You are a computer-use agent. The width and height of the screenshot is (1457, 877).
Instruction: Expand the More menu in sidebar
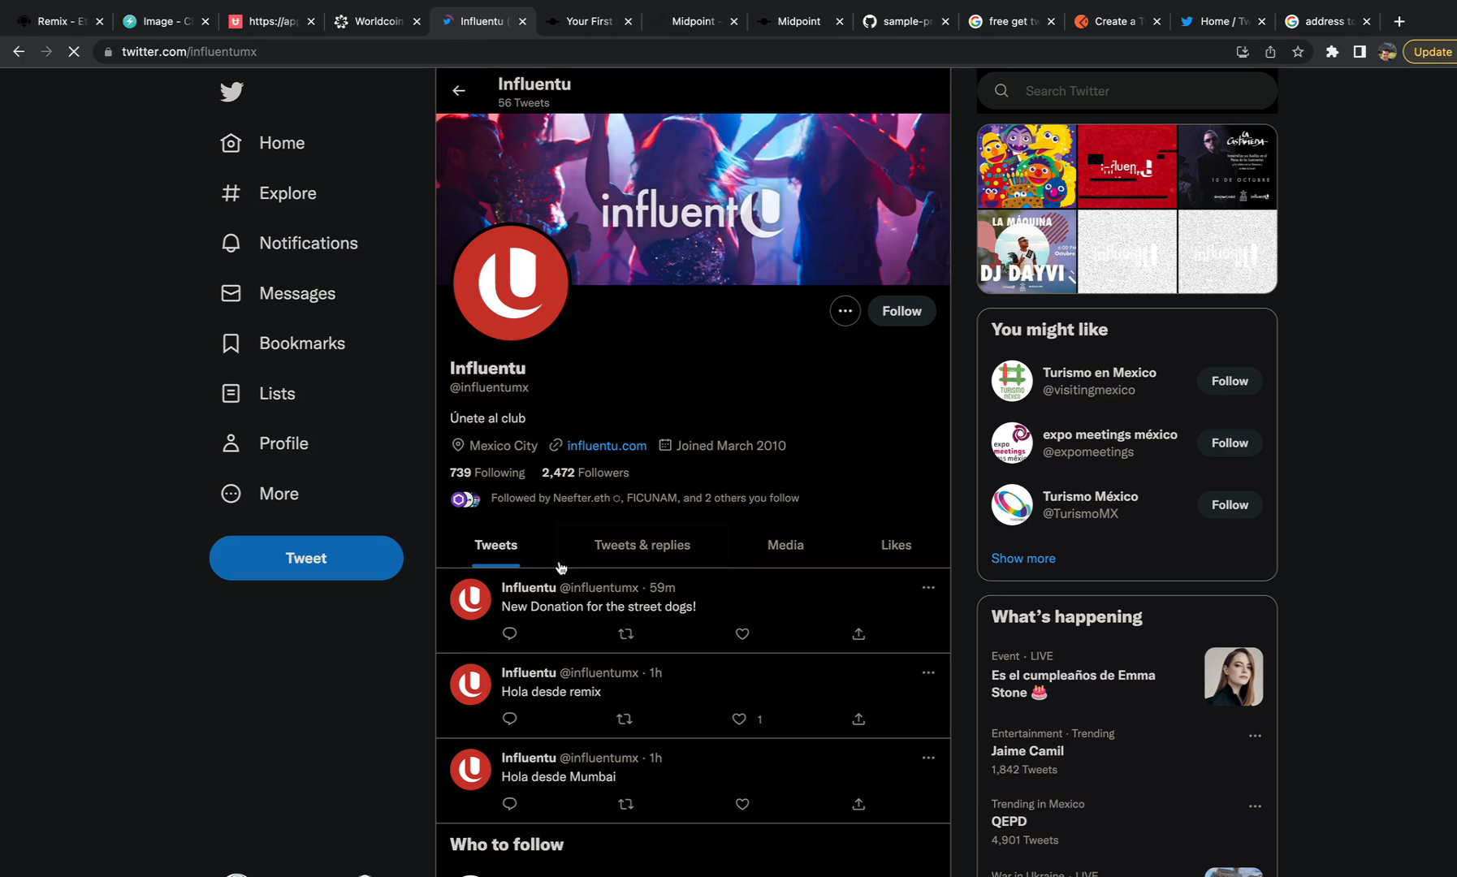pyautogui.click(x=260, y=494)
